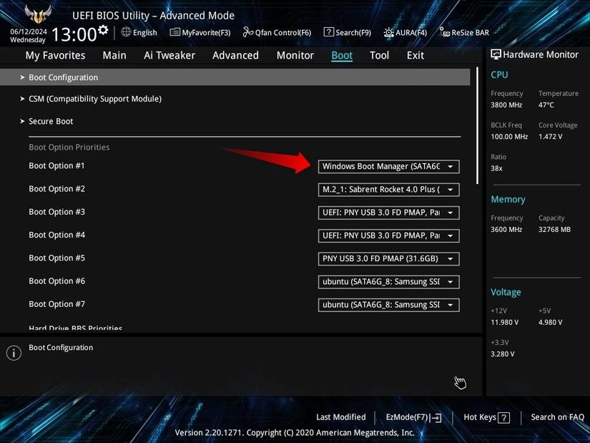
Task: Click the ReSize BAR icon
Action: (463, 32)
